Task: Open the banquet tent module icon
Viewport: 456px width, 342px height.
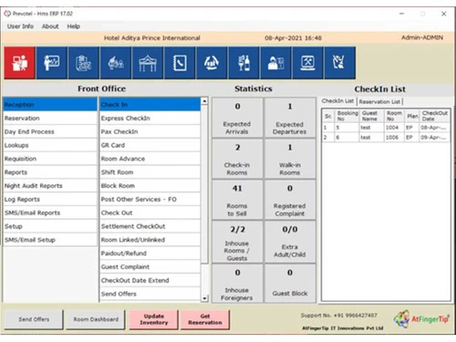Action: coord(148,63)
